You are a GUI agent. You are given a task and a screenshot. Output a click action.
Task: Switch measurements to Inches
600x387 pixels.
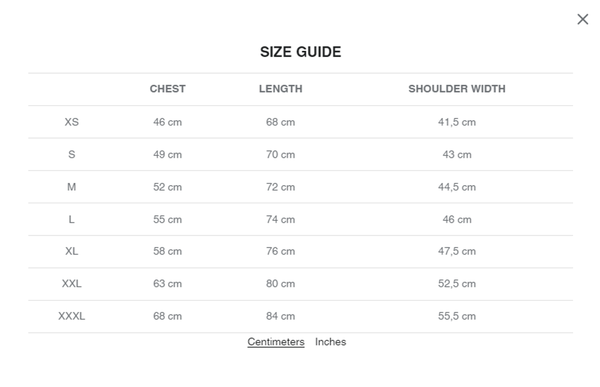tap(331, 341)
